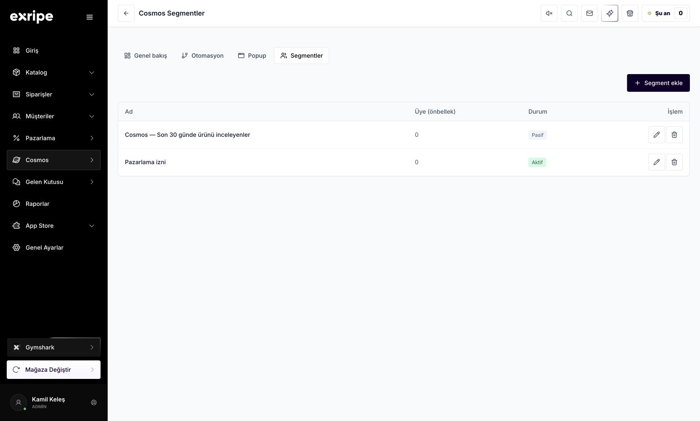Image resolution: width=700 pixels, height=421 pixels.
Task: Edit the Cosmos Son 30 günde segment
Action: (656, 135)
